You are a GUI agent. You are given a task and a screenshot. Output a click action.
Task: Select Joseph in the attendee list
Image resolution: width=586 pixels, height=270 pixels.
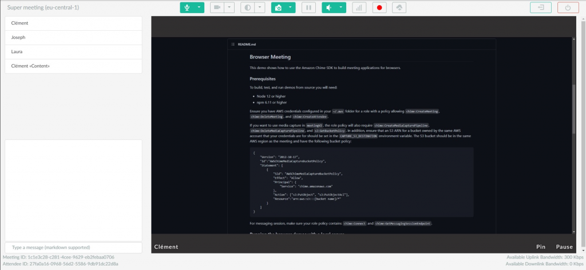[x=73, y=37]
